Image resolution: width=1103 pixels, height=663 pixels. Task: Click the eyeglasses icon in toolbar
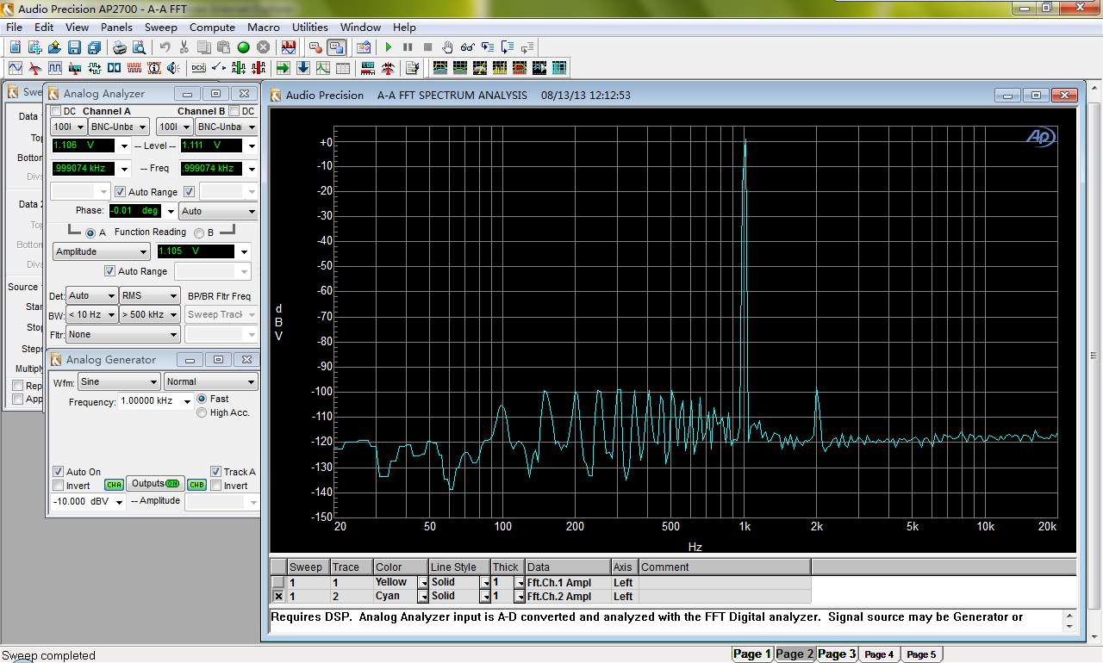[467, 47]
